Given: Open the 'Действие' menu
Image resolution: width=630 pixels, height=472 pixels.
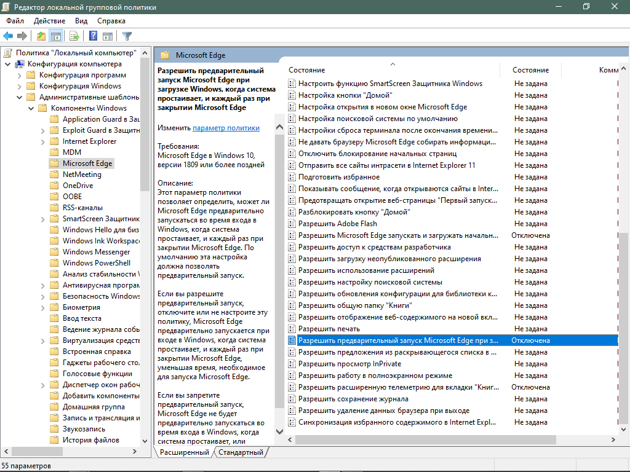Looking at the screenshot, I should click(49, 21).
